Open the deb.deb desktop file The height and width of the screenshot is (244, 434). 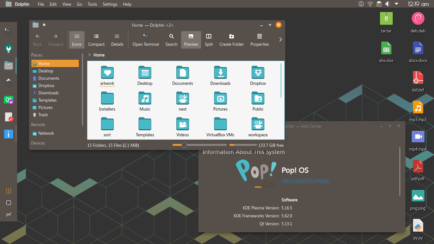(x=418, y=22)
